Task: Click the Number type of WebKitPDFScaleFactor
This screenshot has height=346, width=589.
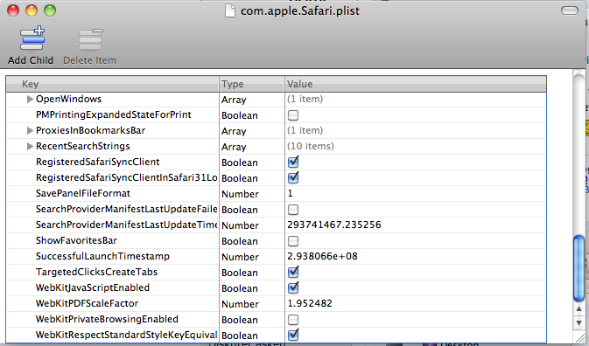Action: pos(240,304)
